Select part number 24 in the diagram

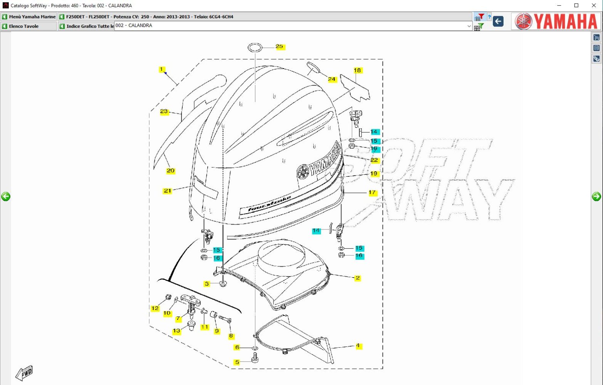click(332, 79)
